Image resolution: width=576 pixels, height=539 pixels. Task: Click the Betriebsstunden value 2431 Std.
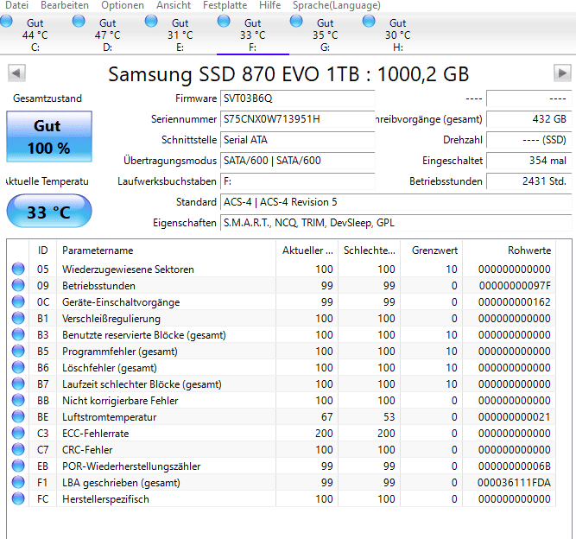coord(529,181)
